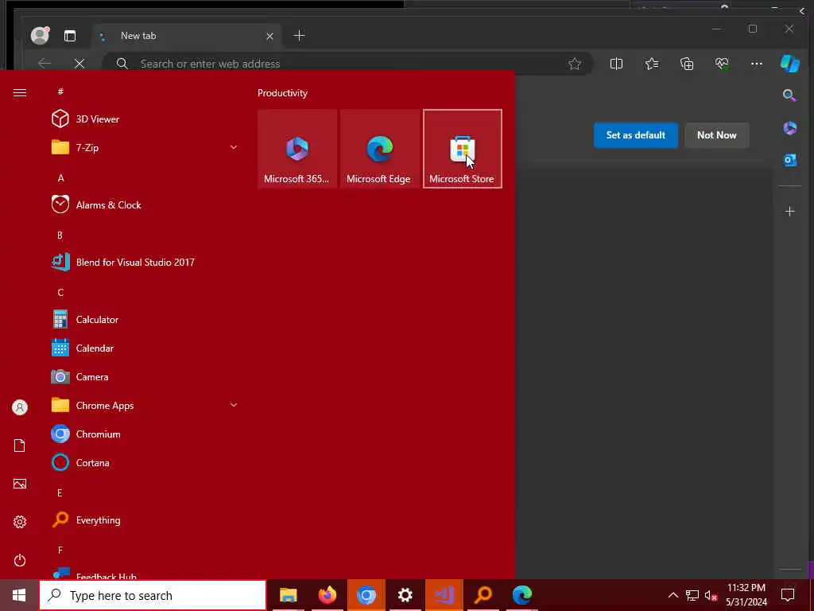Open Settings gear in Start sidebar
Image resolution: width=814 pixels, height=611 pixels.
pyautogui.click(x=20, y=522)
